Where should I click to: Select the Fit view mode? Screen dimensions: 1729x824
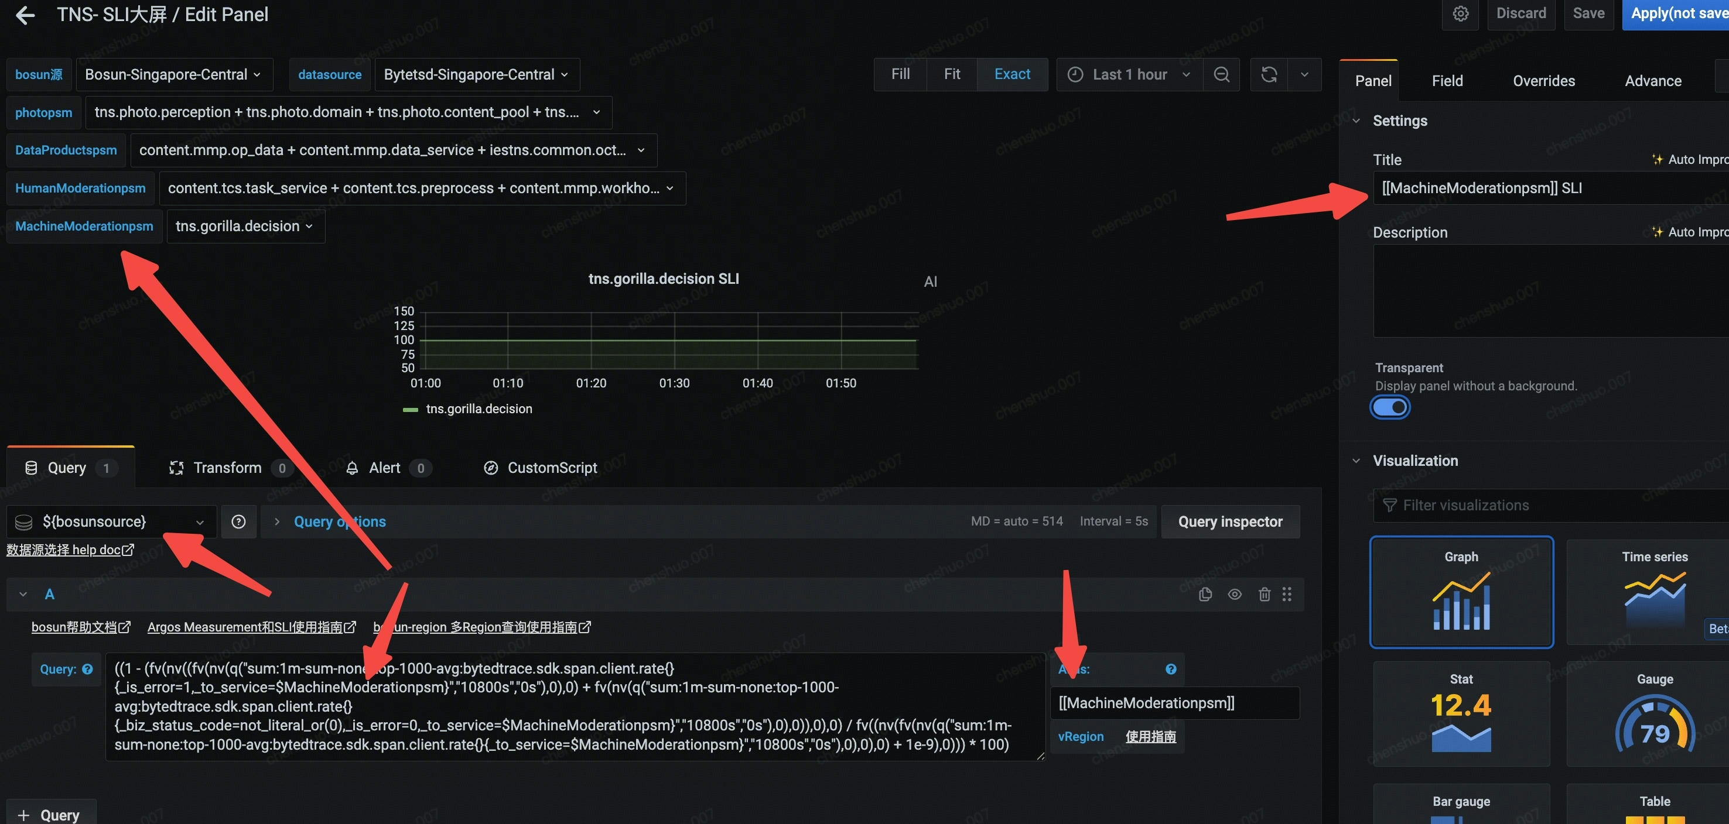[951, 74]
